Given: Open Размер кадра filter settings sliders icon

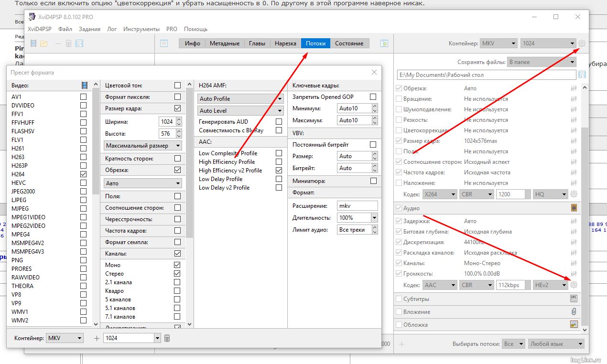Looking at the screenshot, I should [574, 141].
